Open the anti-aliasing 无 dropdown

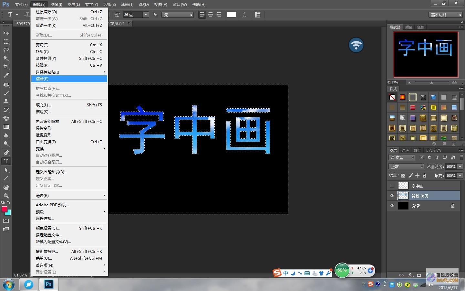coord(178,15)
